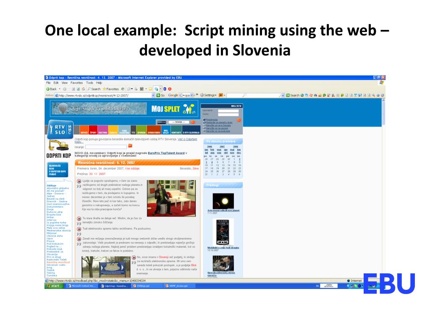Click the orange Moj RTV login button
The image size is (430, 323).
239,120
